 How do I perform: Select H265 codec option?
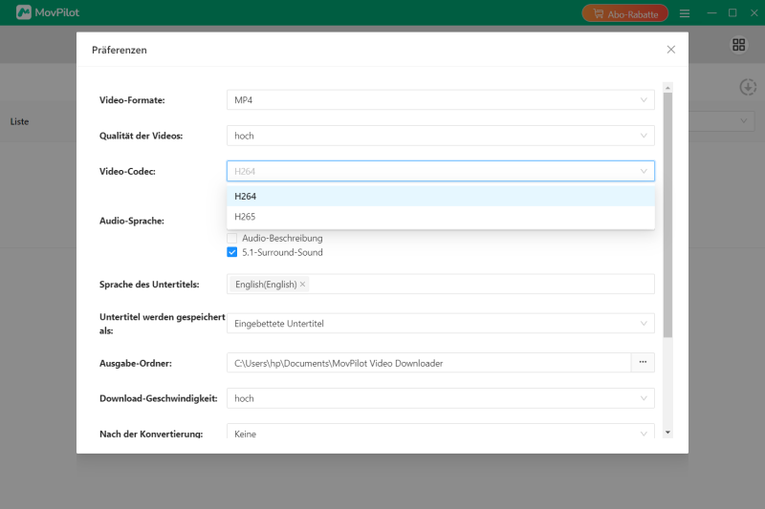[441, 216]
